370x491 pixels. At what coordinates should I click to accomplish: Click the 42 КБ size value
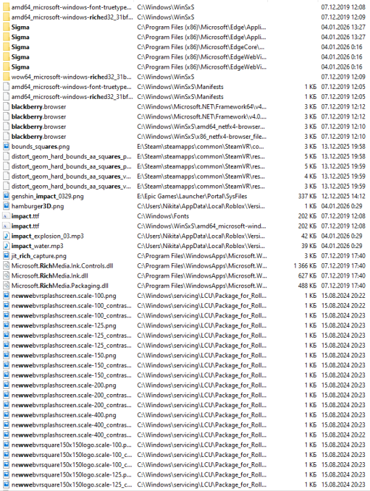[x=309, y=236]
